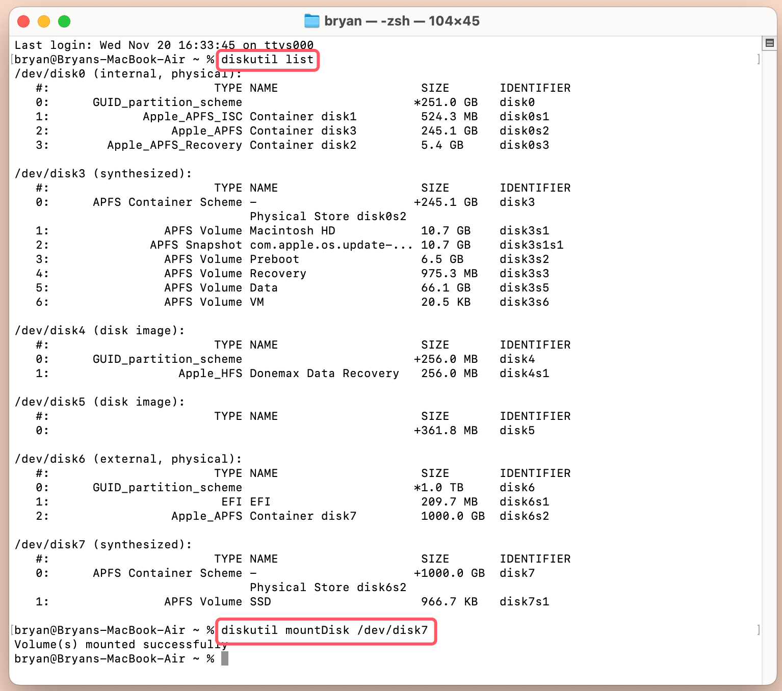Click the split pane icon at top right
Image resolution: width=782 pixels, height=691 pixels.
770,43
